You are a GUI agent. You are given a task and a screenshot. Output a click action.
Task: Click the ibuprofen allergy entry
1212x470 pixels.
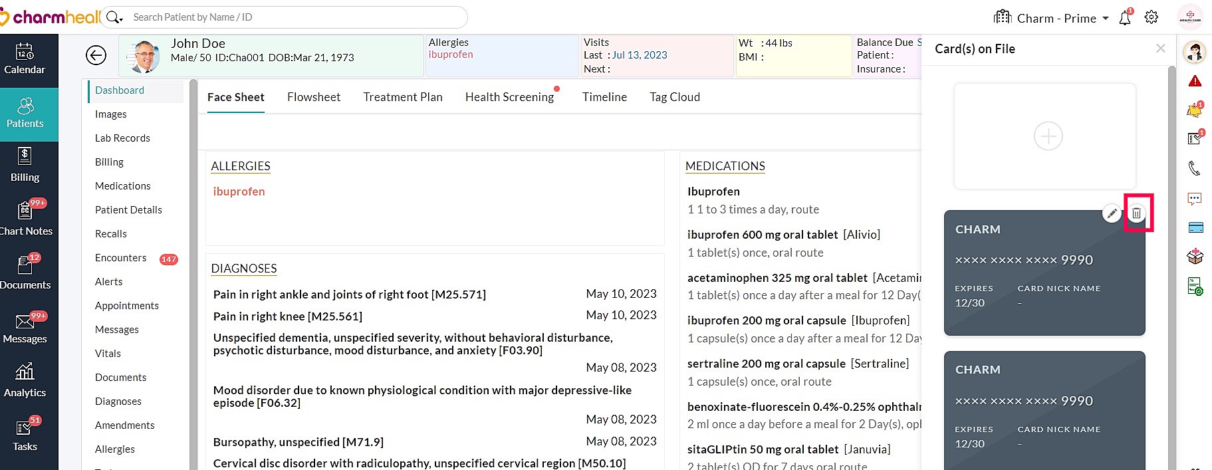click(x=239, y=191)
